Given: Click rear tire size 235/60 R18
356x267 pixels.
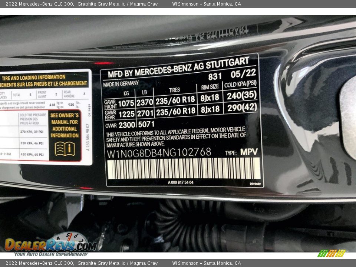Looking at the screenshot, I should (x=176, y=111).
